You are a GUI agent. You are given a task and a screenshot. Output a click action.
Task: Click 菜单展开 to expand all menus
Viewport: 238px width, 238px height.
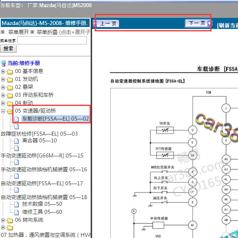point(19,32)
